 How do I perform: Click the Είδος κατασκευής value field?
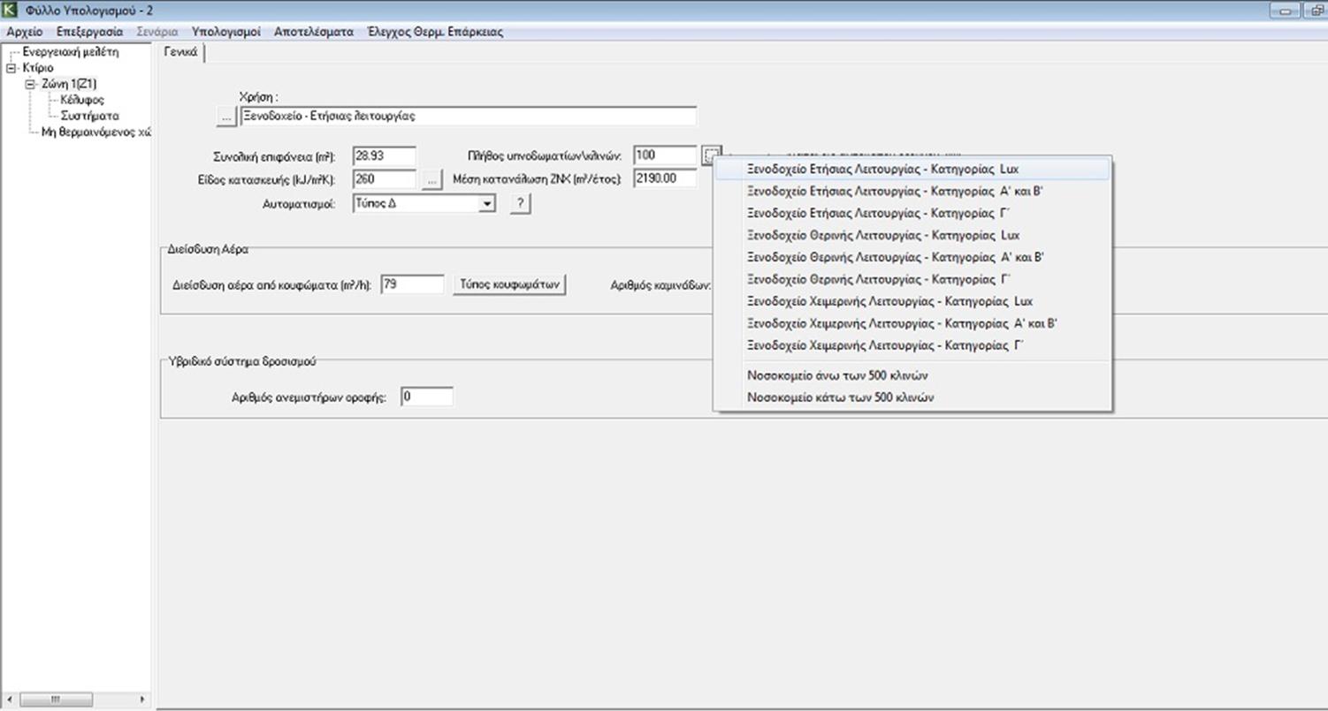(384, 178)
